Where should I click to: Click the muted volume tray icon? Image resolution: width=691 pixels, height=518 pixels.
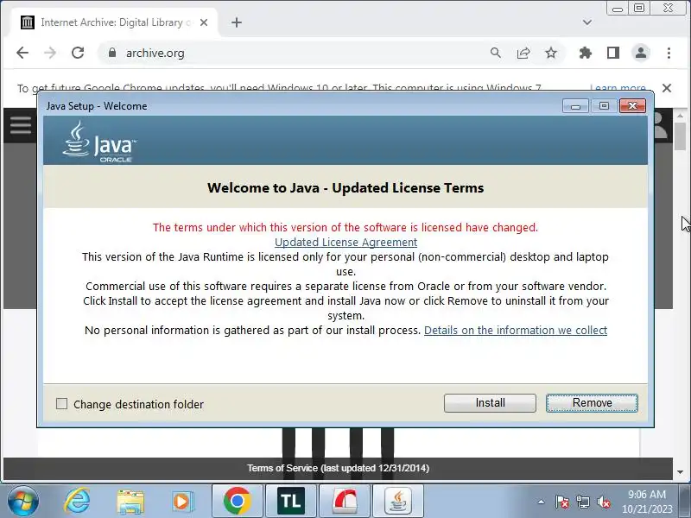pyautogui.click(x=603, y=502)
